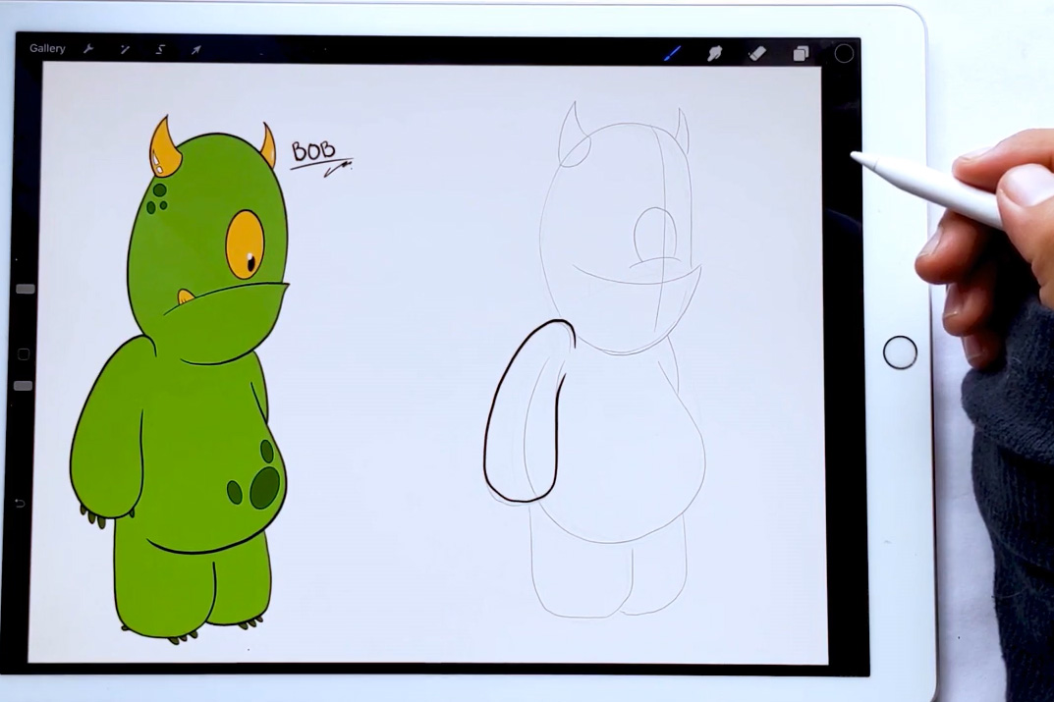1054x702 pixels.
Task: Tap the undo arrow in sidebar
Action: [x=21, y=504]
